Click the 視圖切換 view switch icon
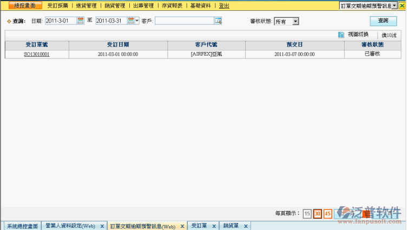 tap(341, 35)
